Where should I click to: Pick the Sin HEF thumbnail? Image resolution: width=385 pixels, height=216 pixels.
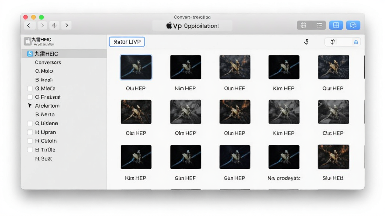coord(186,157)
